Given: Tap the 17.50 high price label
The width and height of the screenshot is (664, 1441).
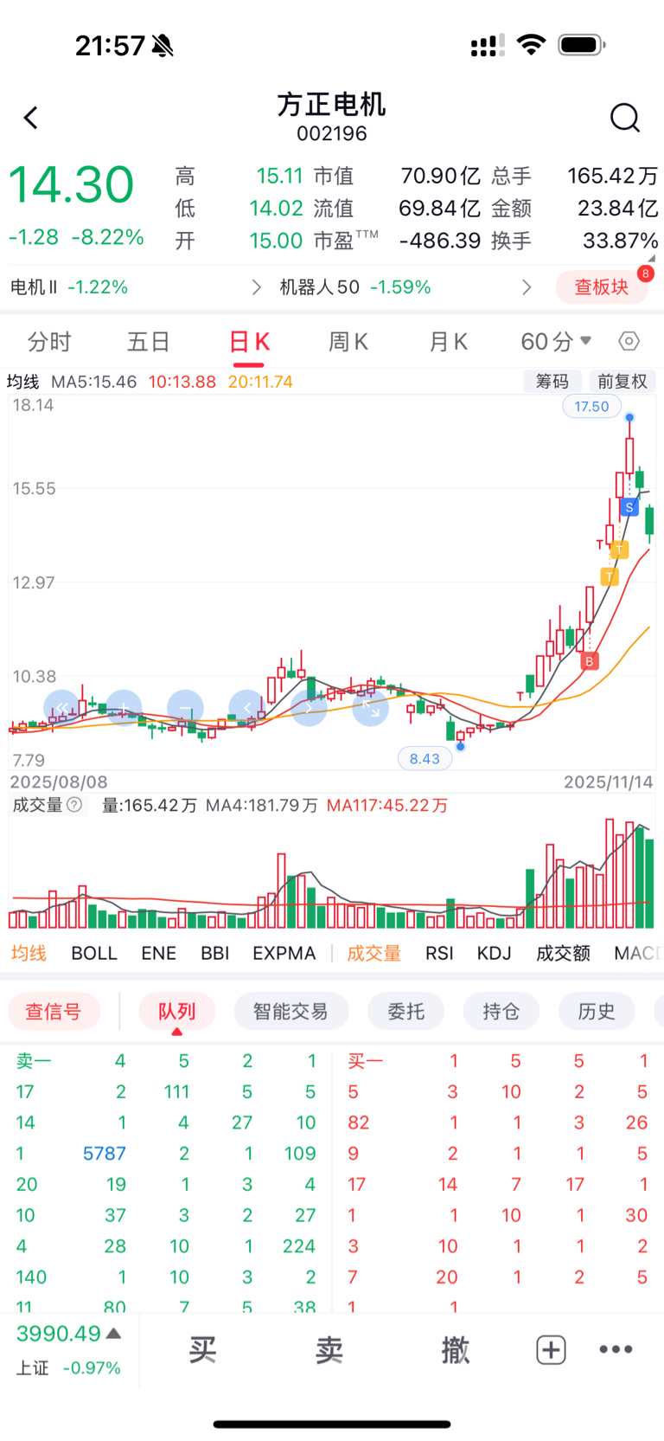Looking at the screenshot, I should point(591,406).
